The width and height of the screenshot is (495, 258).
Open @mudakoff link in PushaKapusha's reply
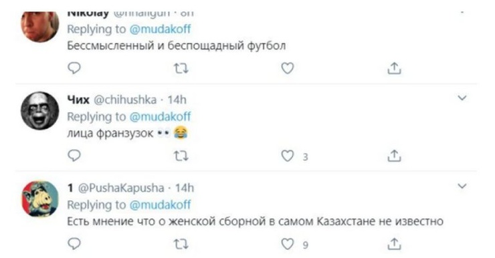click(x=160, y=205)
